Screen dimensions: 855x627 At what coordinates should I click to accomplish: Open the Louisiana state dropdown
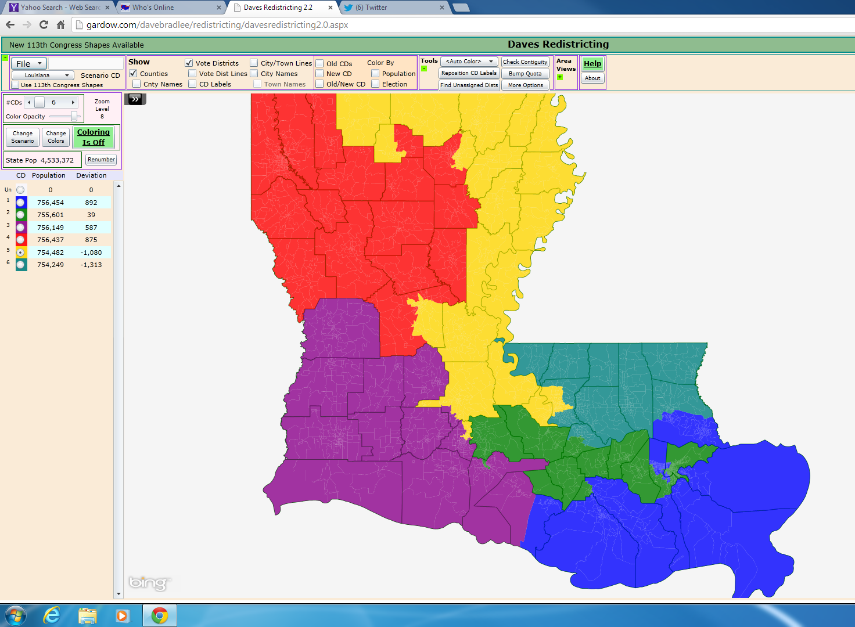pyautogui.click(x=42, y=75)
